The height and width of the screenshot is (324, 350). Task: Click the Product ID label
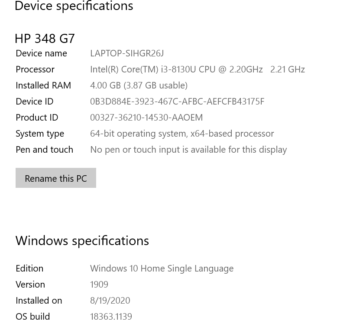click(37, 118)
